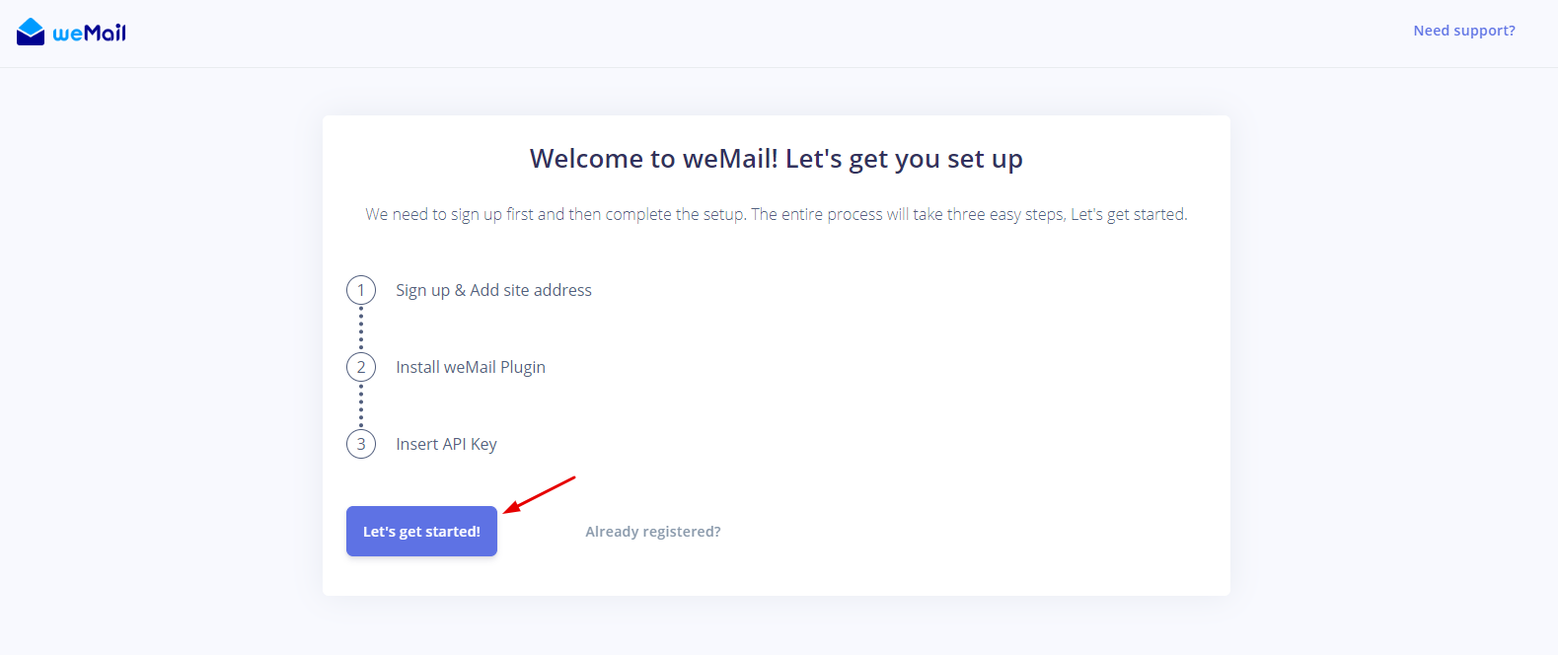Open the 'Already registered?' option
1558x655 pixels.
tap(652, 531)
